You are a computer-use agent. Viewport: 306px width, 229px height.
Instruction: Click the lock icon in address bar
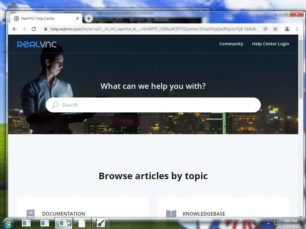[46, 29]
